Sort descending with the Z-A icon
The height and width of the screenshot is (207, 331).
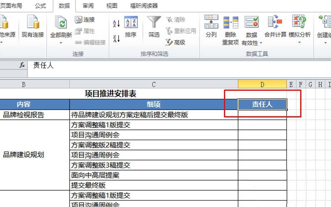tap(116, 39)
